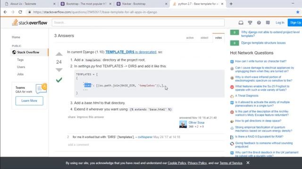Open the Cookie Policy link
The height and width of the screenshot is (169, 302).
pyautogui.click(x=177, y=163)
